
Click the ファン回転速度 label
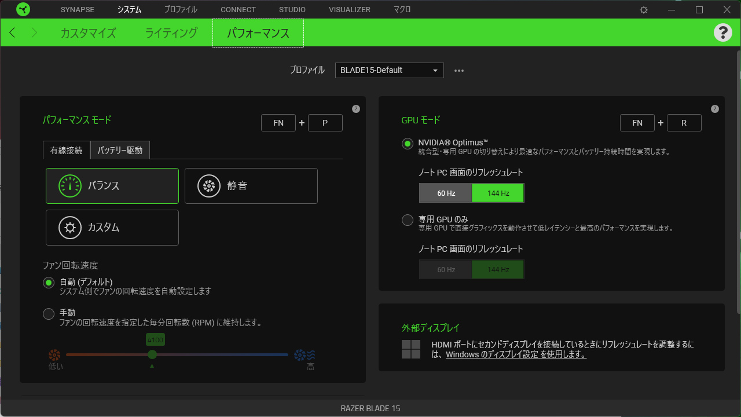tap(71, 265)
